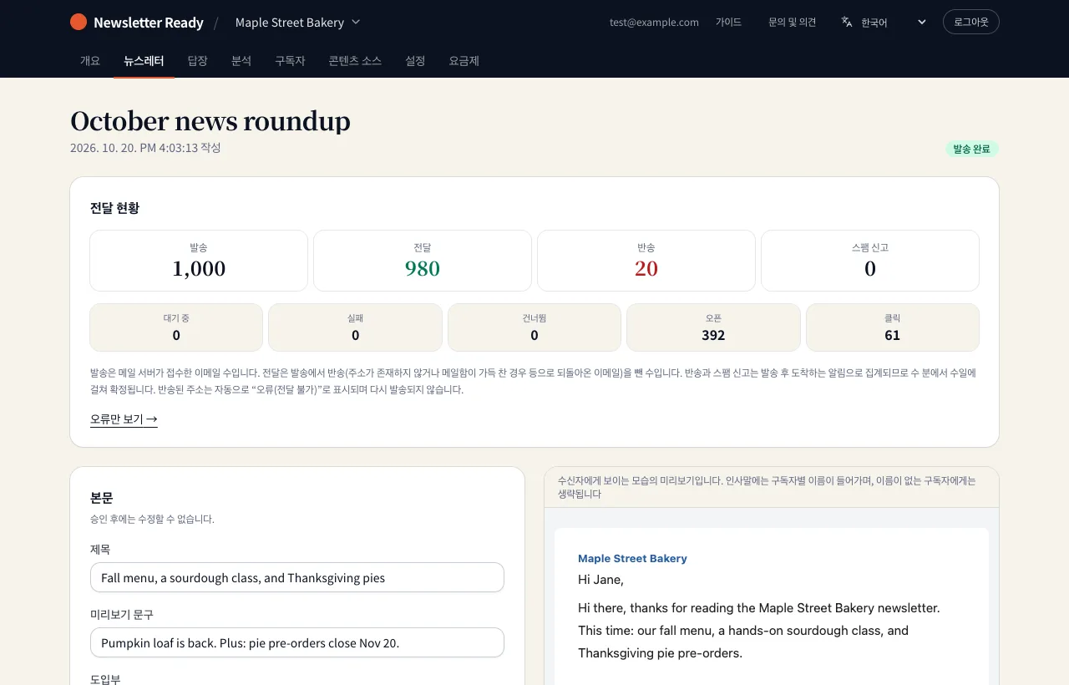This screenshot has height=685, width=1069.
Task: Switch to the 콘텐츠 소스 tab
Action: tap(355, 61)
